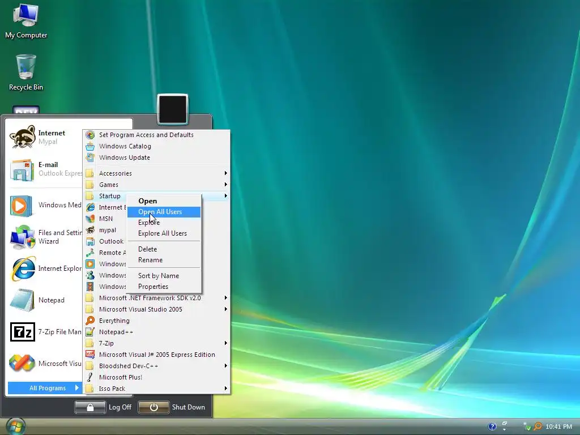Expand Microsoft Visual Studio 2005 folder
Viewport: 580px width, 435px height.
(x=156, y=309)
